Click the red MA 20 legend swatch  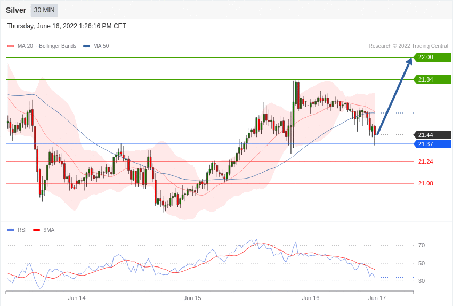coord(11,46)
